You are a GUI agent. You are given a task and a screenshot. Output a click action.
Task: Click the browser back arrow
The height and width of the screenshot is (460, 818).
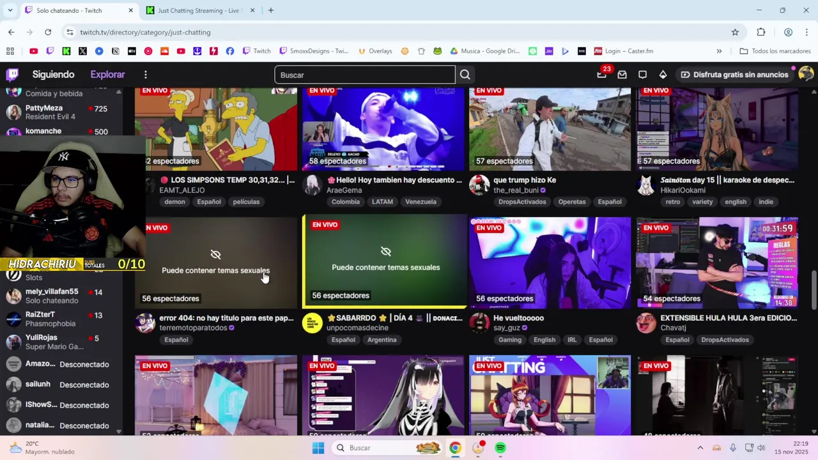pyautogui.click(x=12, y=32)
